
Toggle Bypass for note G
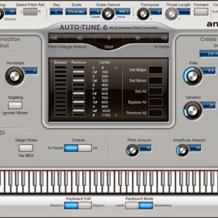pos(61,97)
